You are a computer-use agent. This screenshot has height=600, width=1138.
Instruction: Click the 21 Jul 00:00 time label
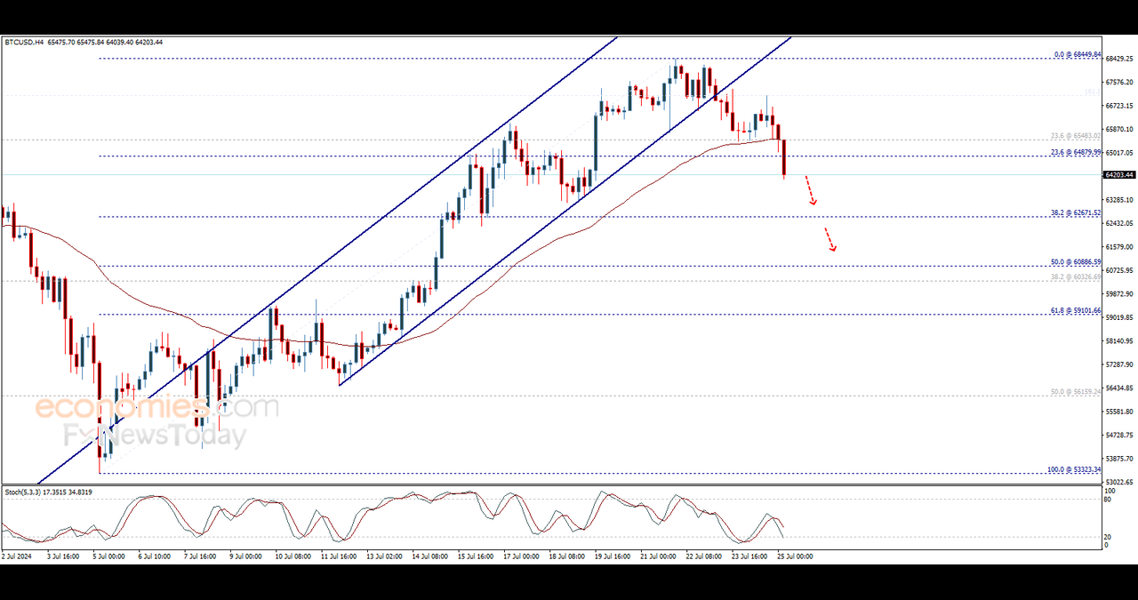coord(659,556)
